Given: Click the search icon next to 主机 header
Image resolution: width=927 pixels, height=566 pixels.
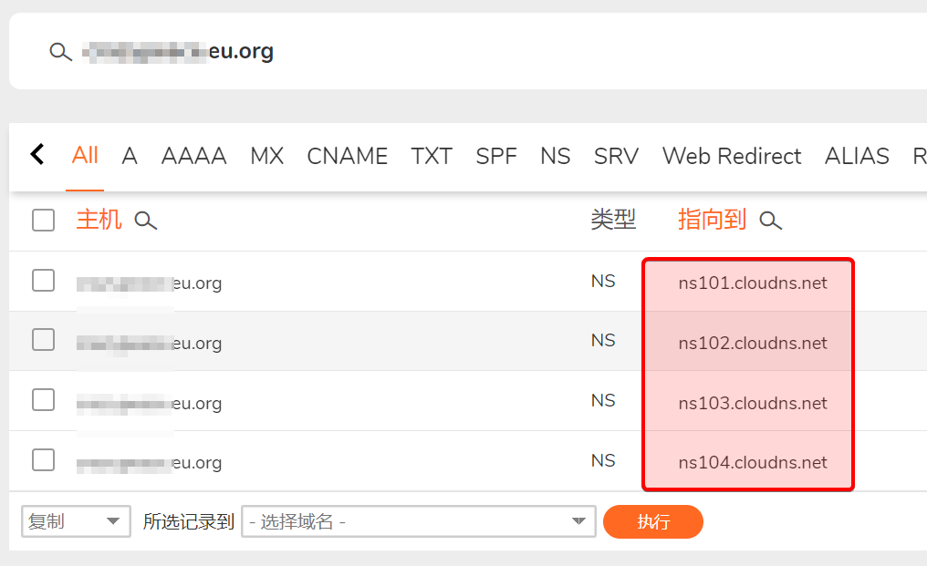Looking at the screenshot, I should (x=146, y=221).
